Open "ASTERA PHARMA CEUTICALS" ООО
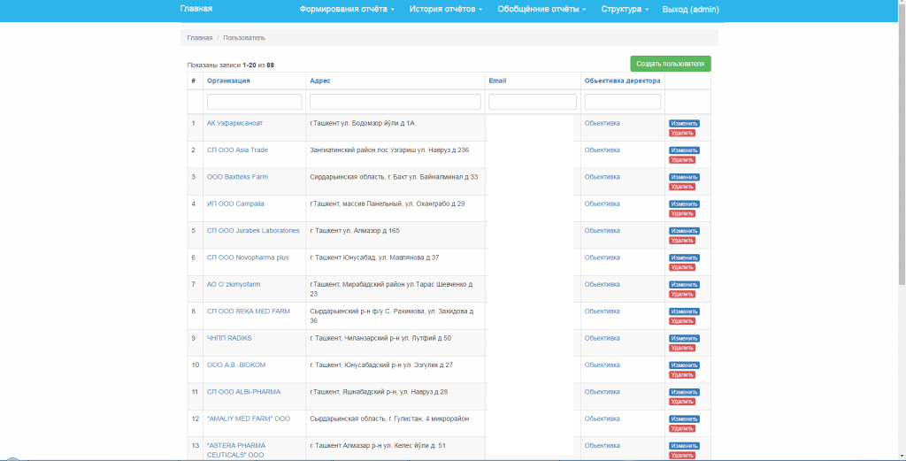906x461 pixels. (x=235, y=450)
